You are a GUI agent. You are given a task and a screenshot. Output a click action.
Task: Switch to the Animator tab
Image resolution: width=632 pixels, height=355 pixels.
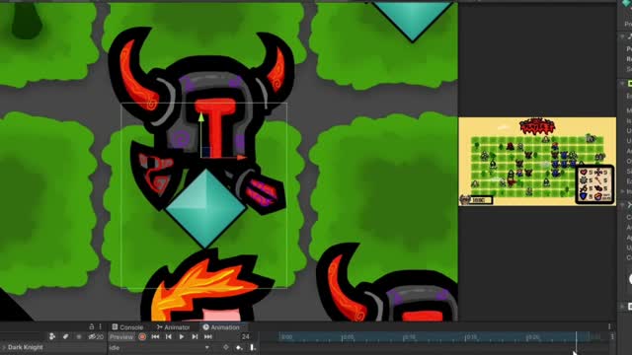coord(173,327)
